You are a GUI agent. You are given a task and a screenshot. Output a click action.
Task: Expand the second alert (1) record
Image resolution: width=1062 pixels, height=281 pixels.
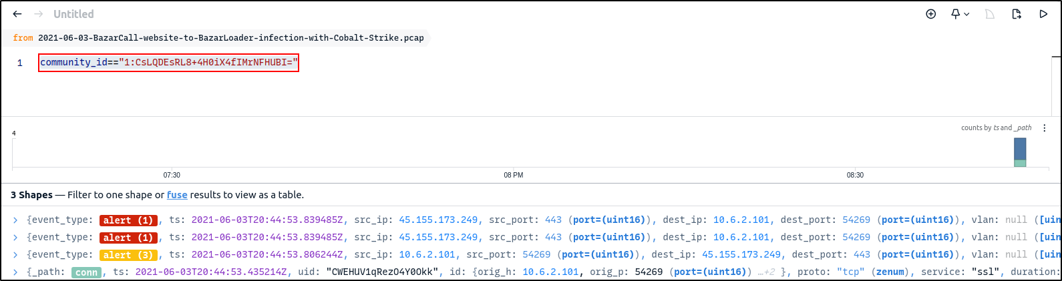15,238
